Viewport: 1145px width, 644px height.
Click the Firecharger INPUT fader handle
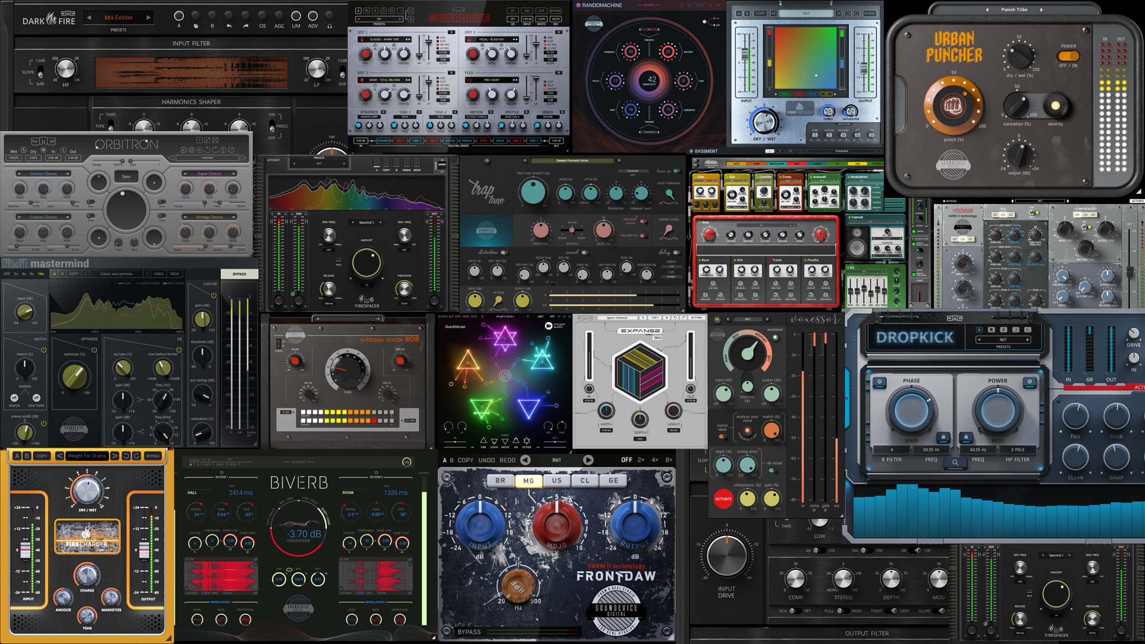click(x=26, y=550)
